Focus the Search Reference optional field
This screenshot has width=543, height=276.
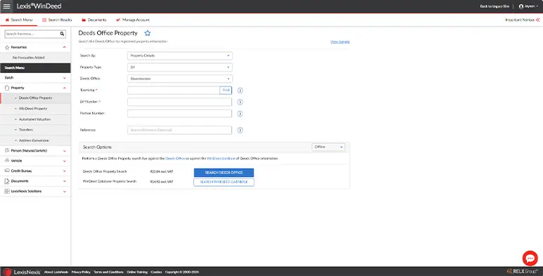[x=180, y=130]
